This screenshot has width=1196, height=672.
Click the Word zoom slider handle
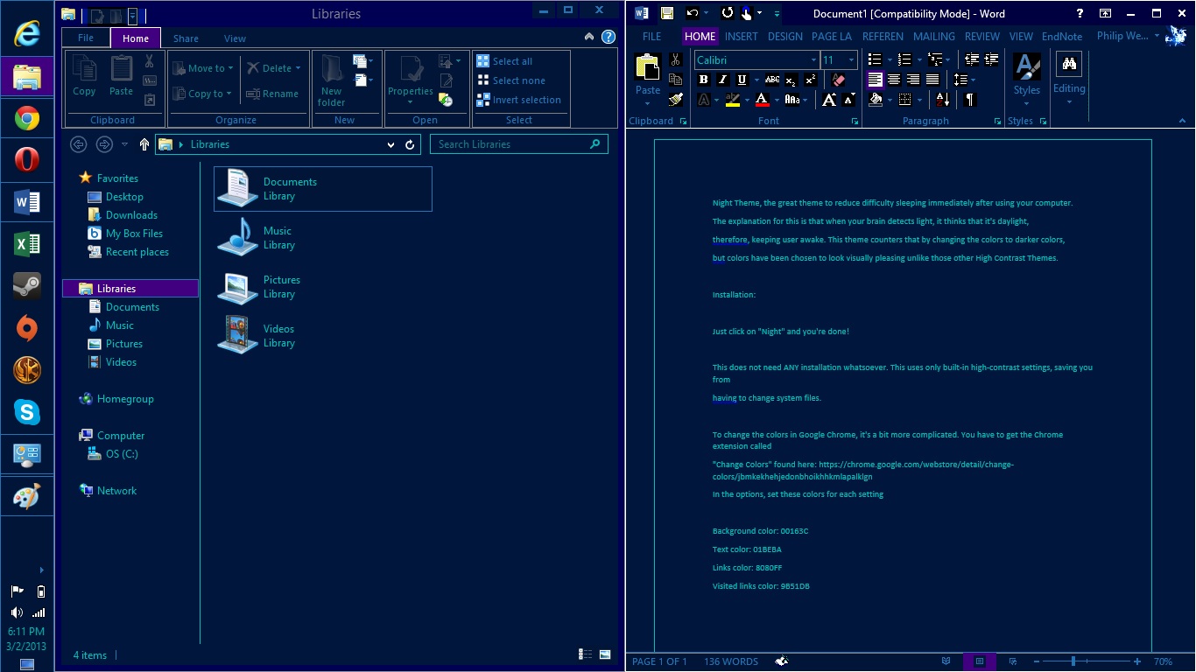coord(1073,661)
